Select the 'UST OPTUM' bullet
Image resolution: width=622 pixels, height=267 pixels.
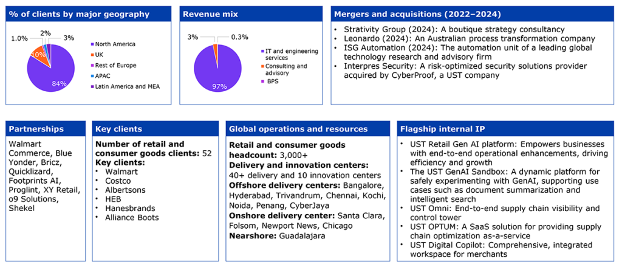click(501, 231)
